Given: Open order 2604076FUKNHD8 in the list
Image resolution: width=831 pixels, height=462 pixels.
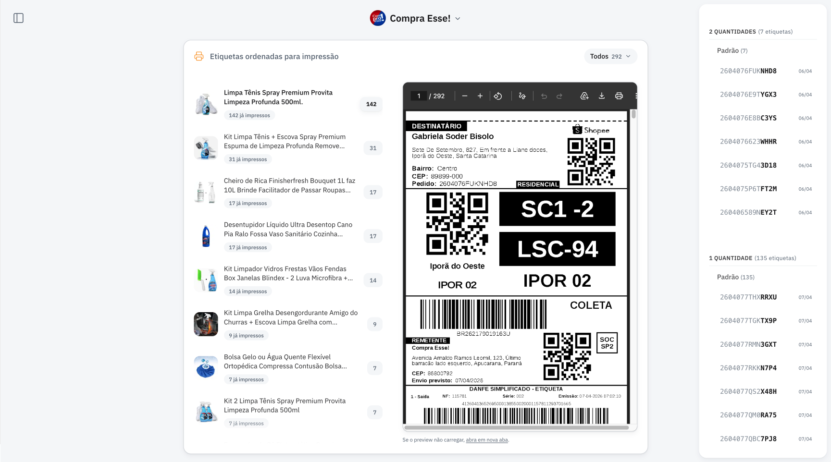Looking at the screenshot, I should [748, 71].
